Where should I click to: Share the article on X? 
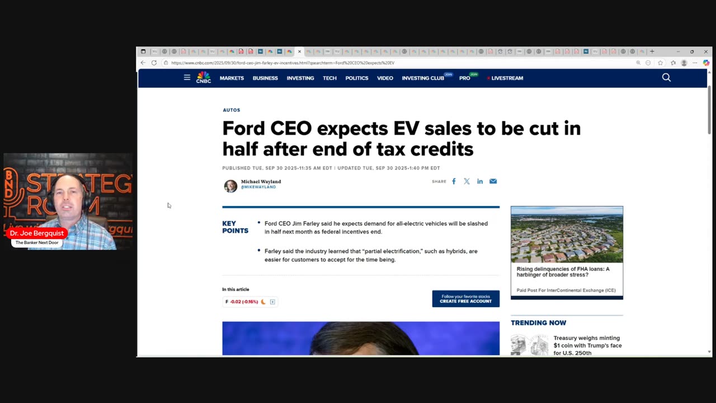click(x=467, y=181)
